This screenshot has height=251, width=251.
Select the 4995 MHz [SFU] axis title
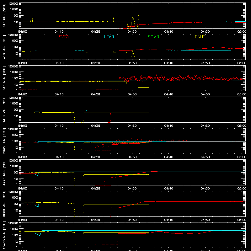click(x=4, y=172)
